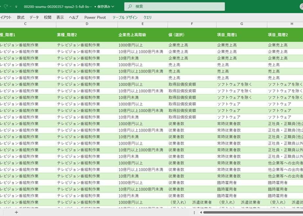Screen dimensions: 303x216
Task: Click the 値 (選択) table header cell
Action: click(x=192, y=35)
